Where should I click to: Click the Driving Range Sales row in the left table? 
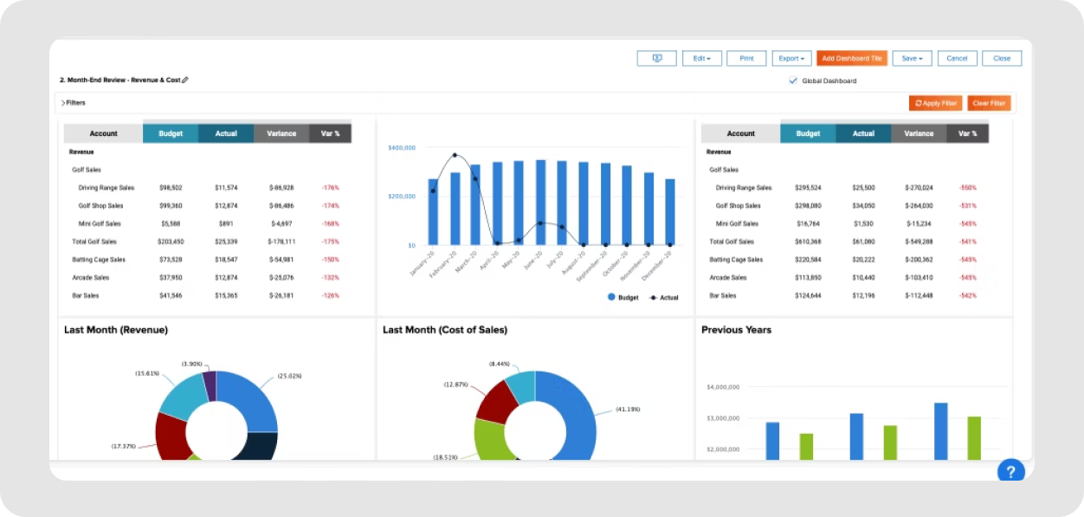(106, 187)
